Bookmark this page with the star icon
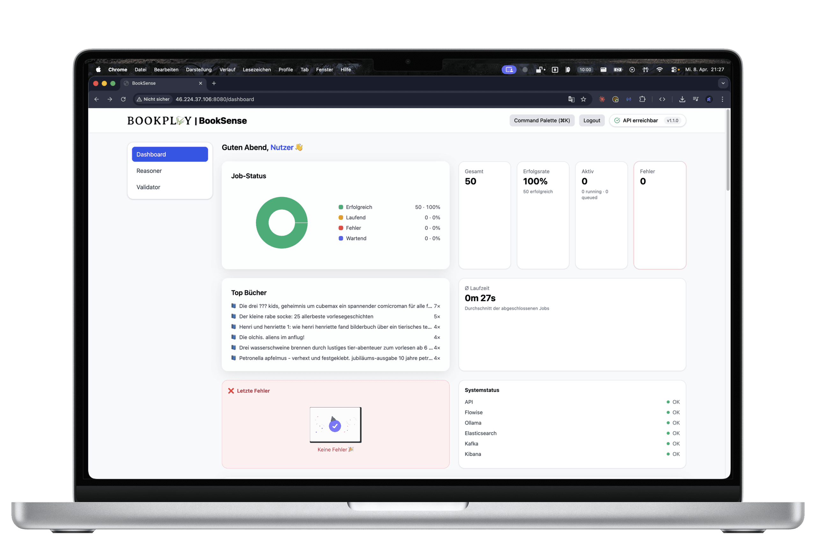Image resolution: width=816 pixels, height=538 pixels. (584, 99)
